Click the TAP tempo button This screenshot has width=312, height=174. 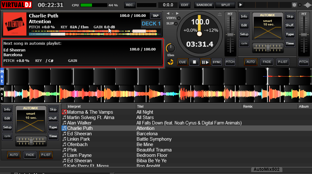click(x=156, y=16)
